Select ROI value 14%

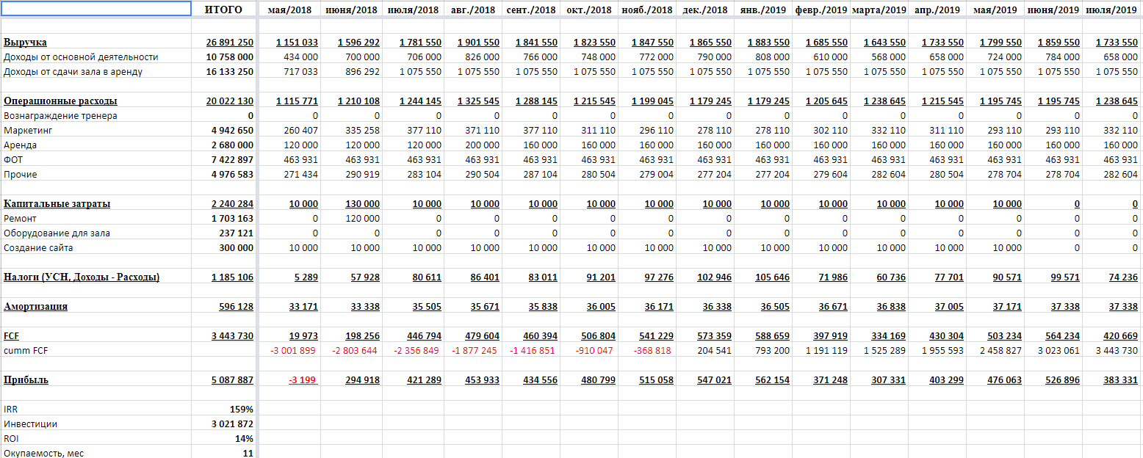(x=223, y=439)
